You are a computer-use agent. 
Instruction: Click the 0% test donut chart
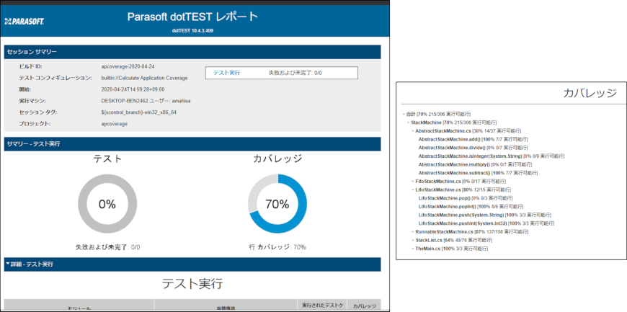[x=107, y=204]
